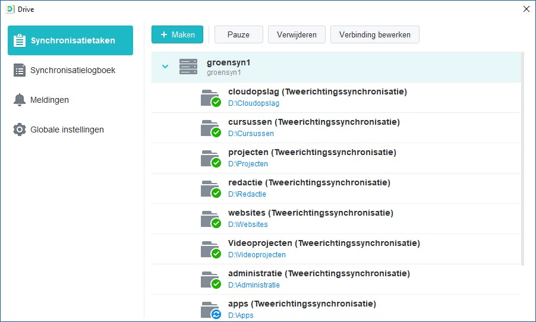Screen dimensions: 536x322
Task: Select the cursussen task title
Action: [x=314, y=122]
